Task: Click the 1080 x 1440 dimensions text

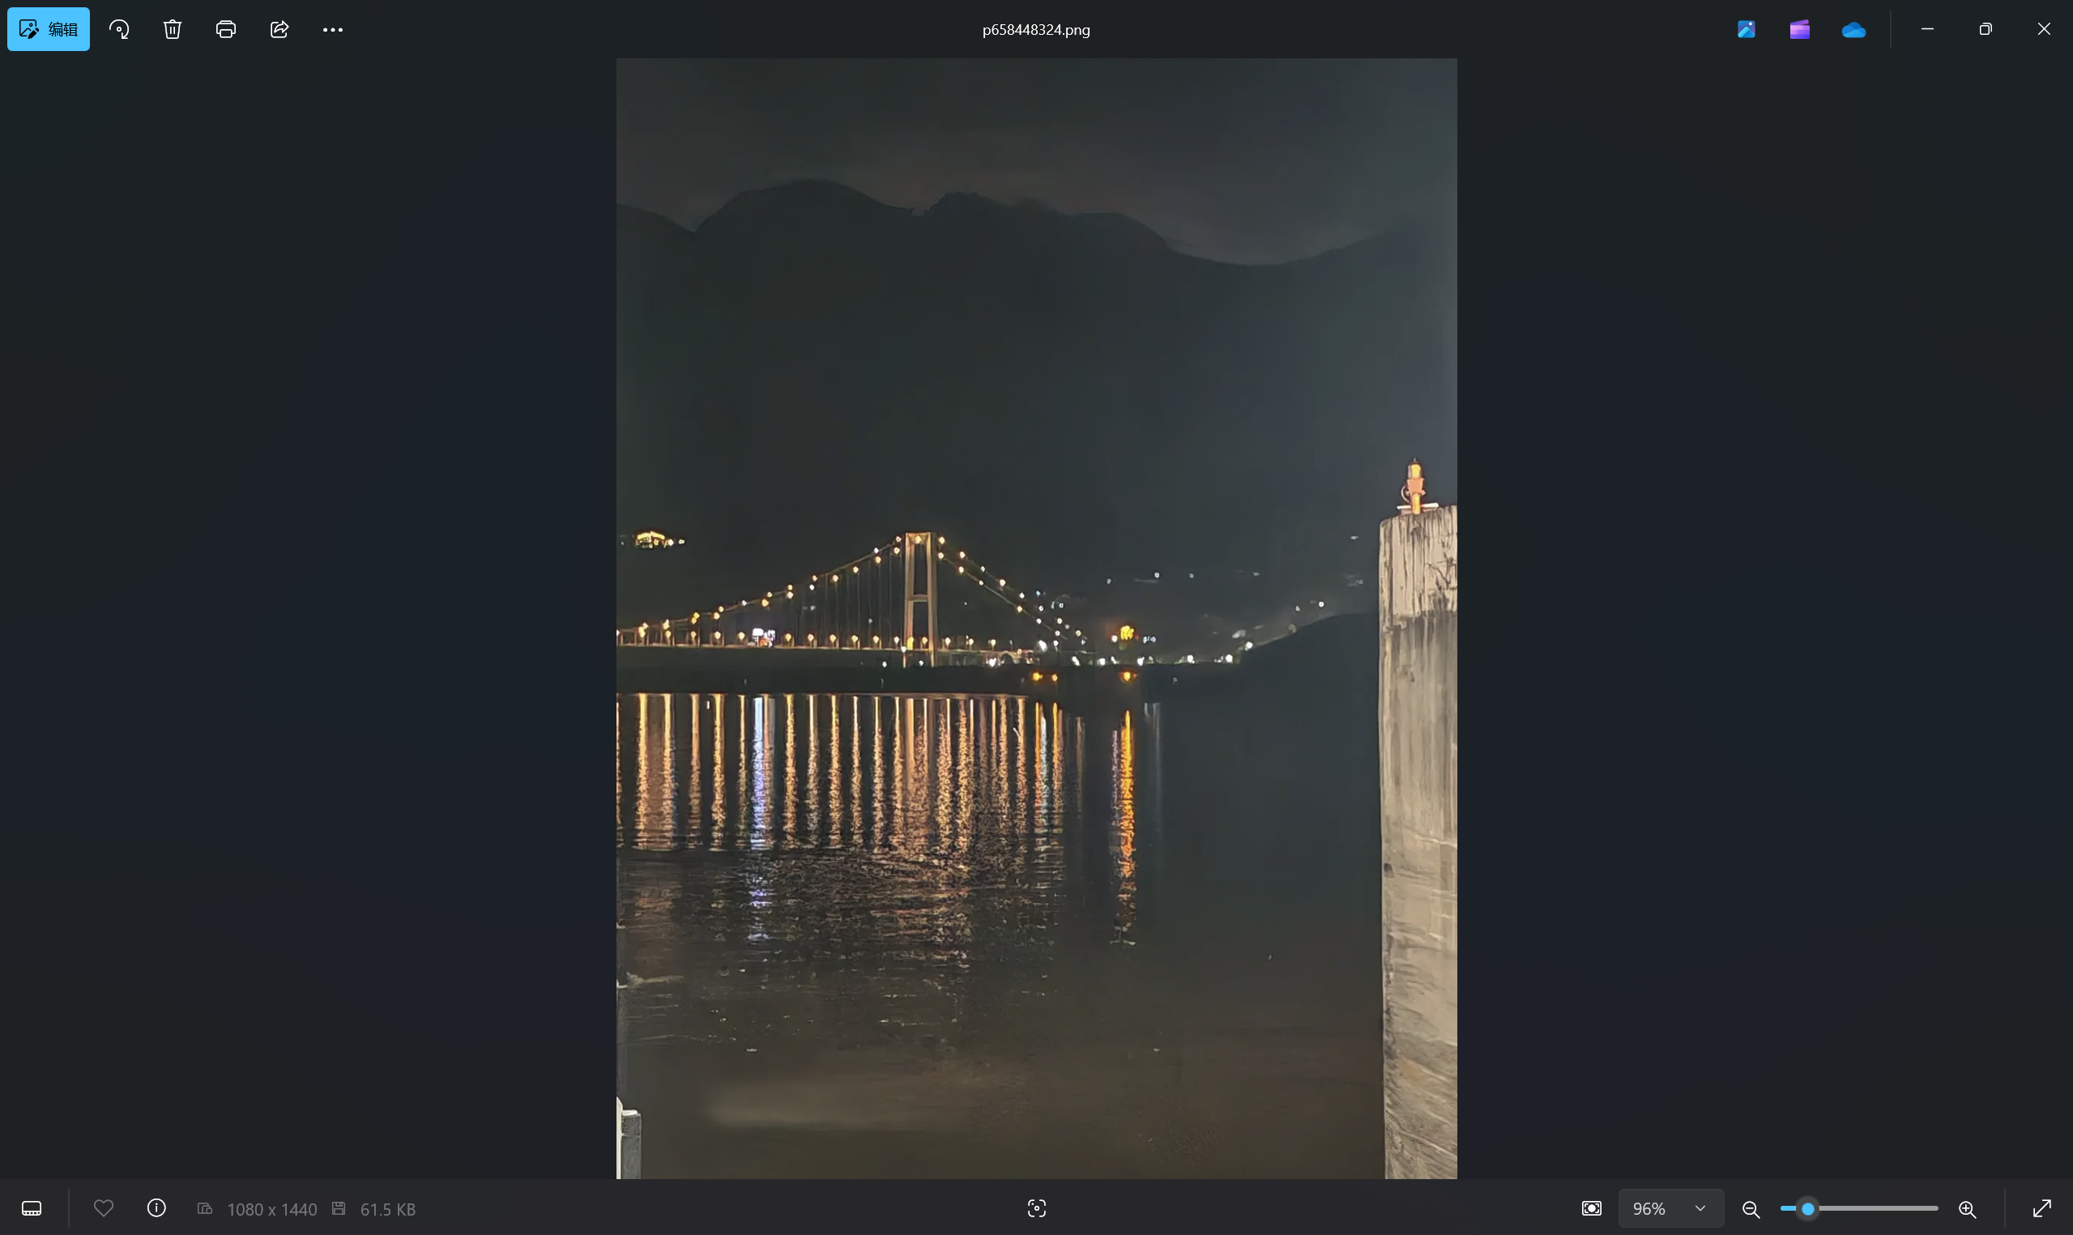Action: (272, 1209)
